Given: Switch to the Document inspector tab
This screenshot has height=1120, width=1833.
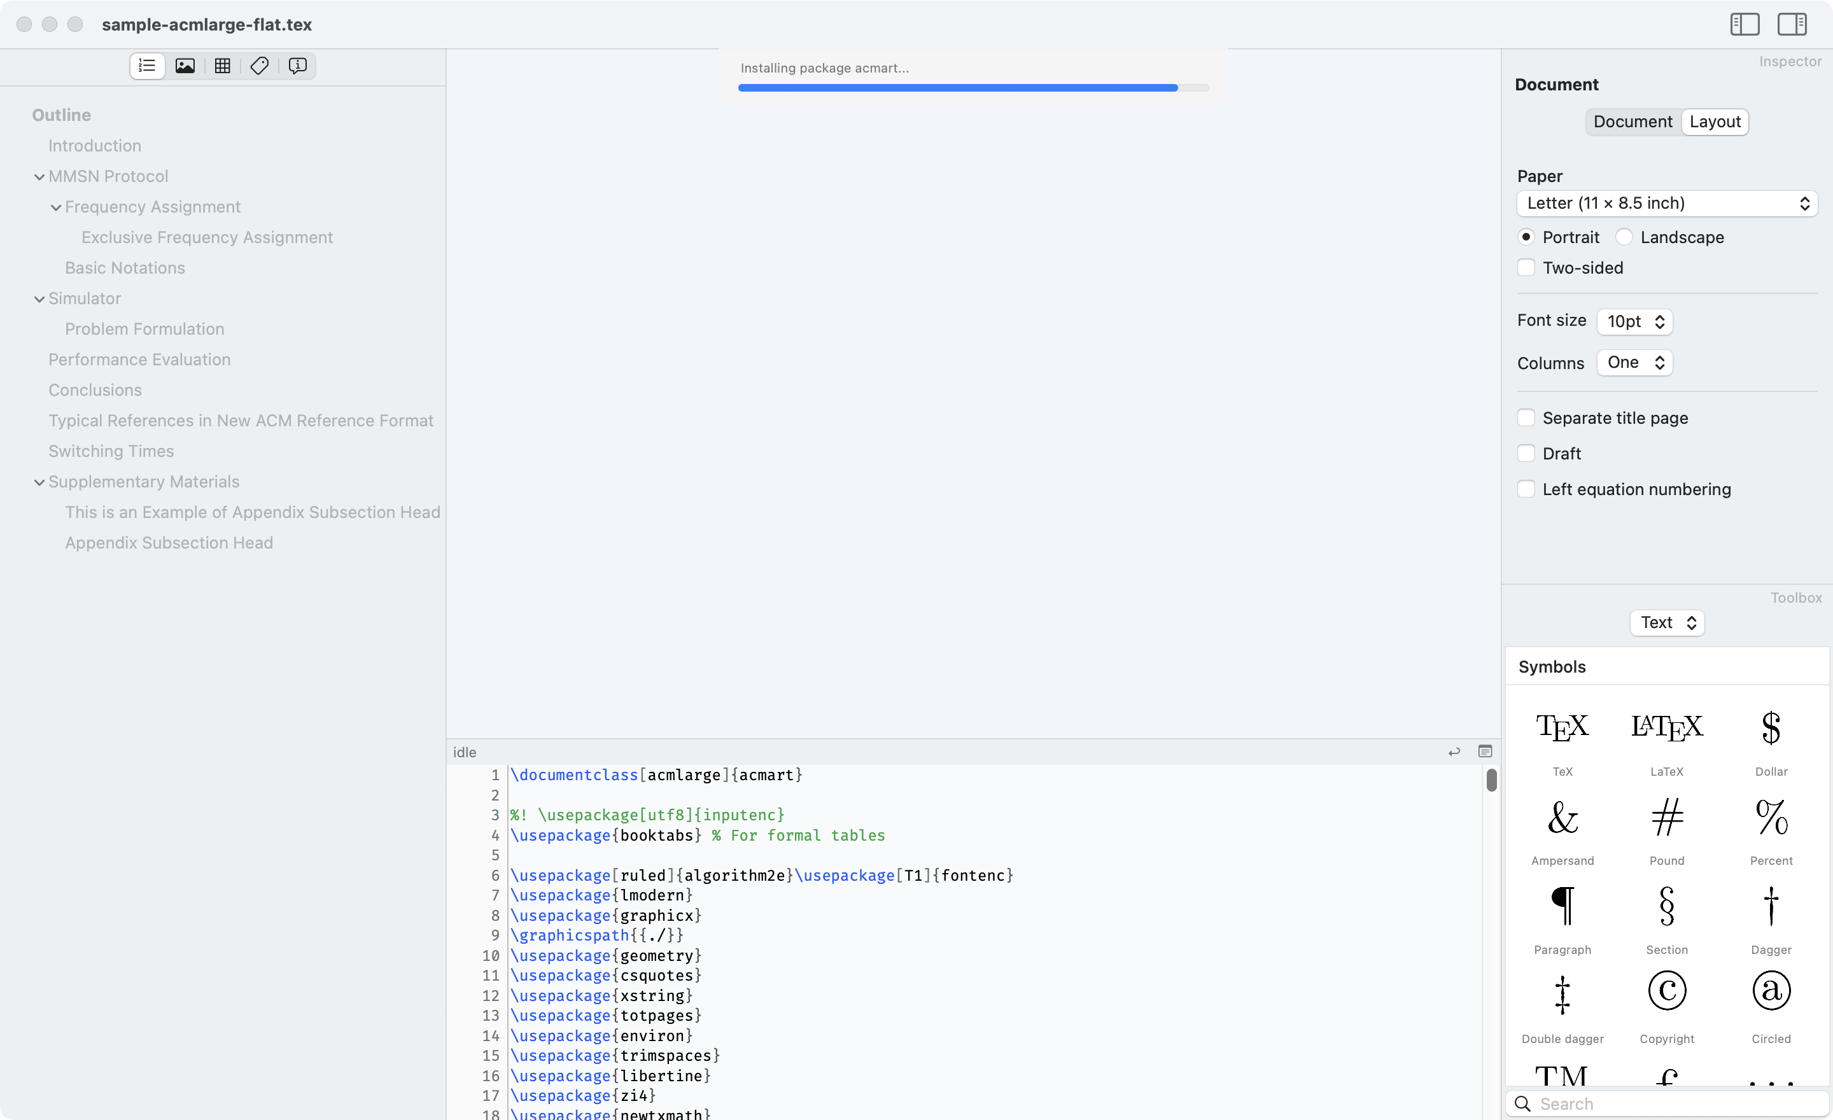Looking at the screenshot, I should click(1632, 122).
